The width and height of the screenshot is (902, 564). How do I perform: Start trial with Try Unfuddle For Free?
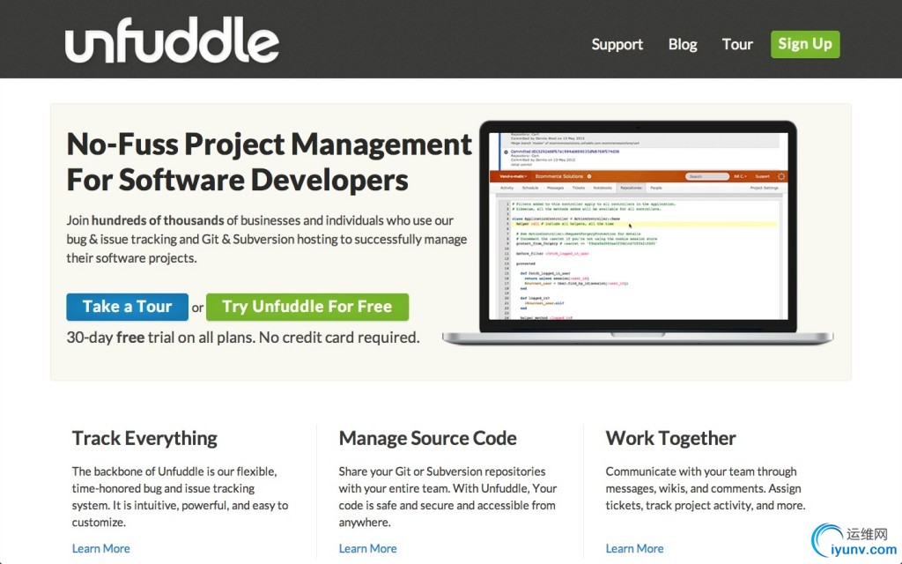point(307,307)
